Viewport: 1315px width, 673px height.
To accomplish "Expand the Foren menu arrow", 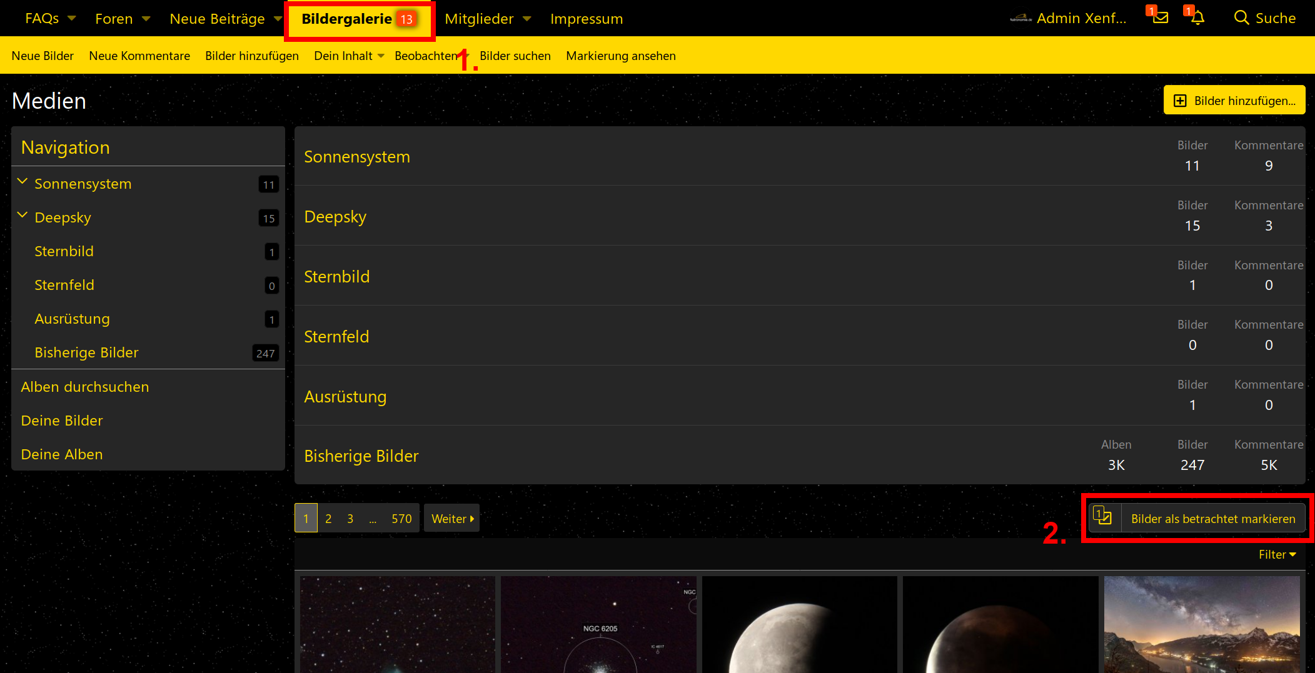I will [146, 18].
